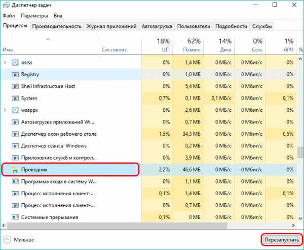Viewport: 304px width, 250px height.
Task: Click the wsappx gear icon
Action: point(15,110)
